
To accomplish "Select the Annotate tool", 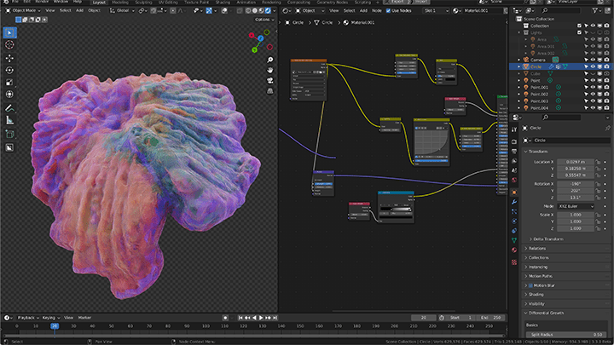I will [9, 108].
